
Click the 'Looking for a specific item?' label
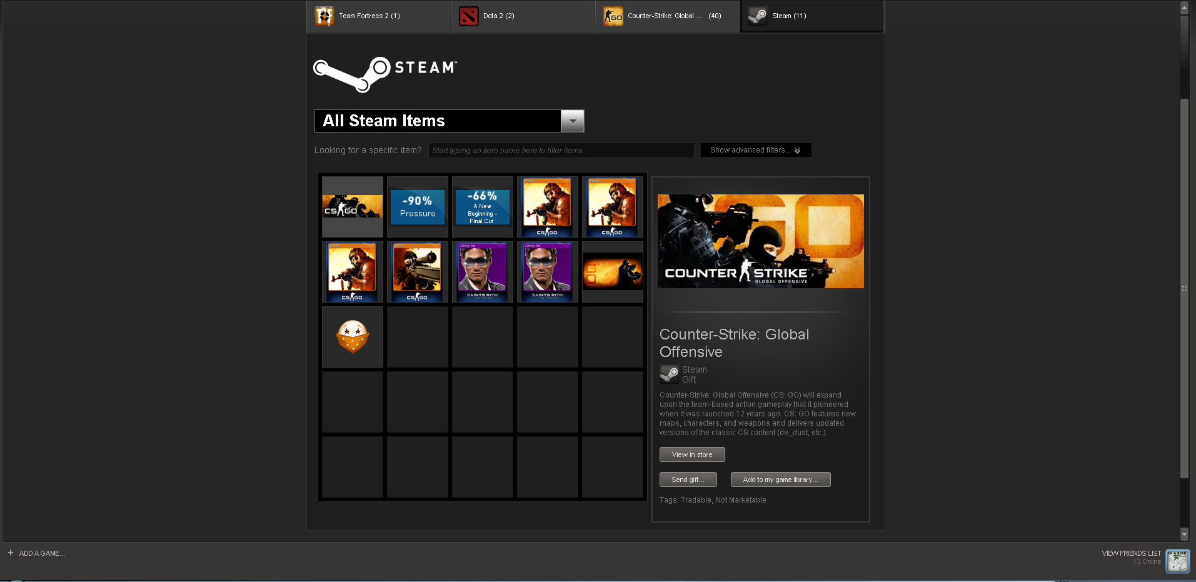click(368, 150)
